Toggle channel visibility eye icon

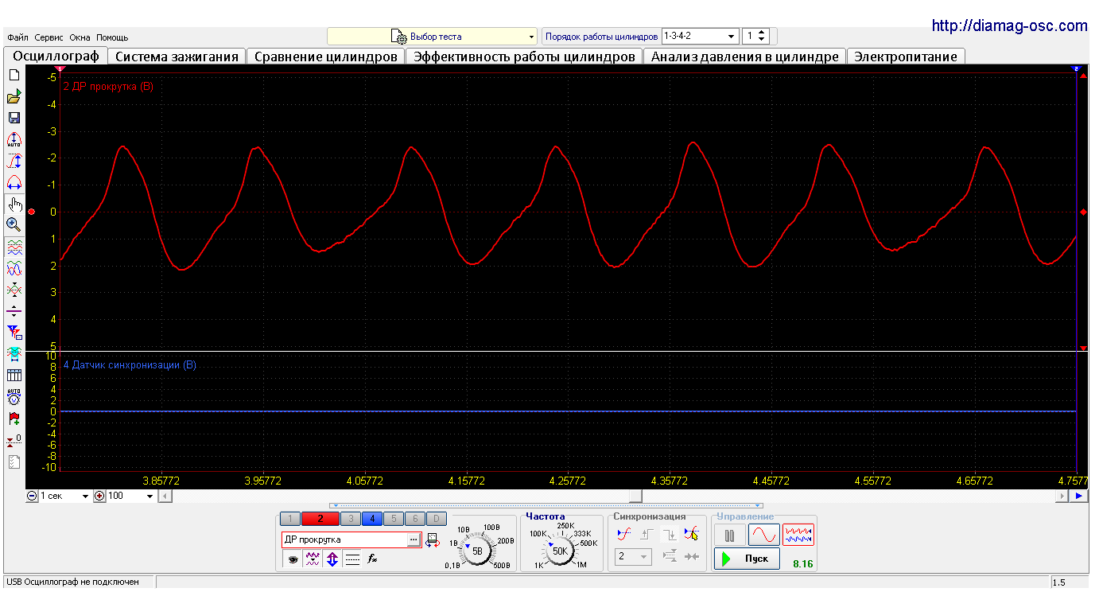[x=293, y=559]
